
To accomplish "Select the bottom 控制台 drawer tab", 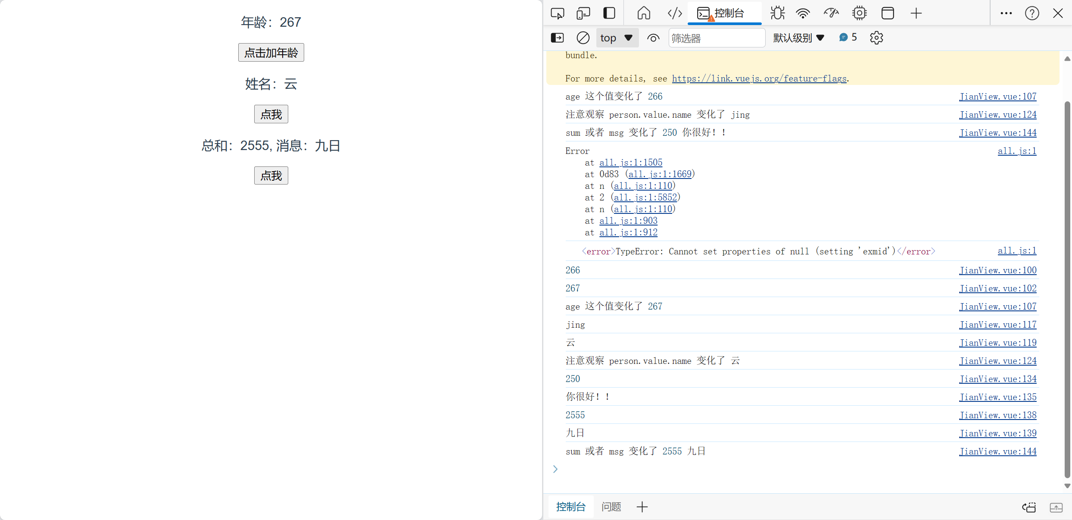I will tap(570, 507).
